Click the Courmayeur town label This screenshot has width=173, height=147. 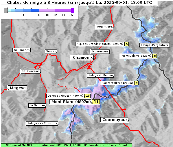114,120
